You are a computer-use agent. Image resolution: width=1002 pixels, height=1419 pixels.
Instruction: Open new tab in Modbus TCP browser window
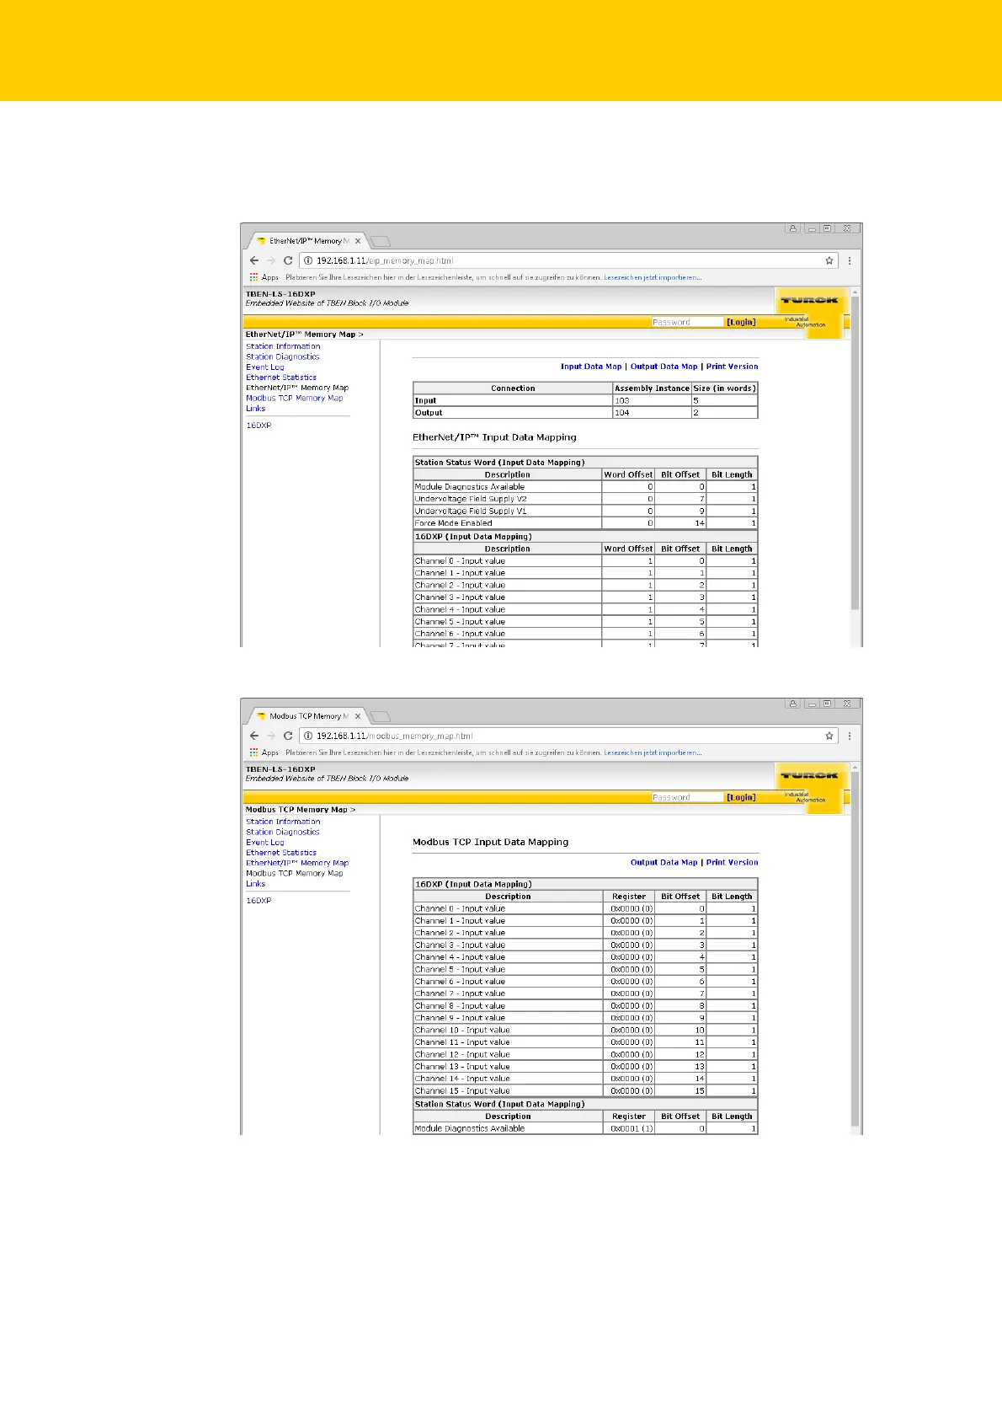(x=380, y=716)
